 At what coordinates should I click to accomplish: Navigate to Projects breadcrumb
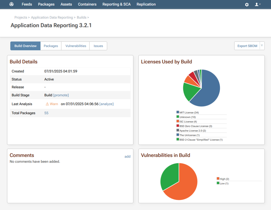21,17
